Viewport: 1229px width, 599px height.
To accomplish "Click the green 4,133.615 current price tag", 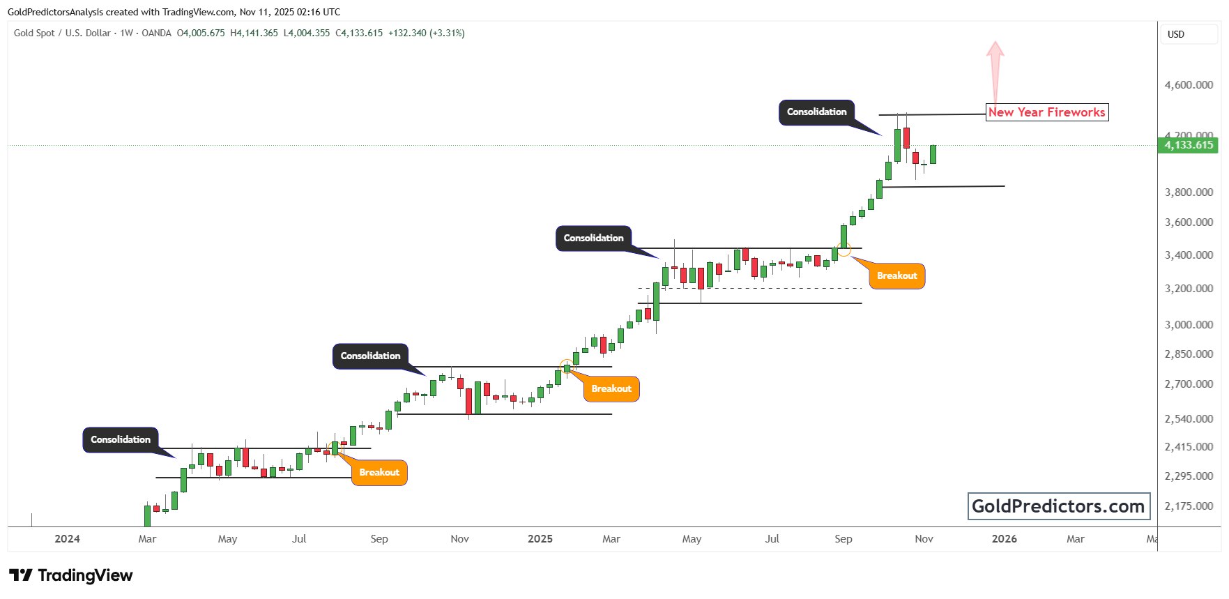I will (1189, 145).
